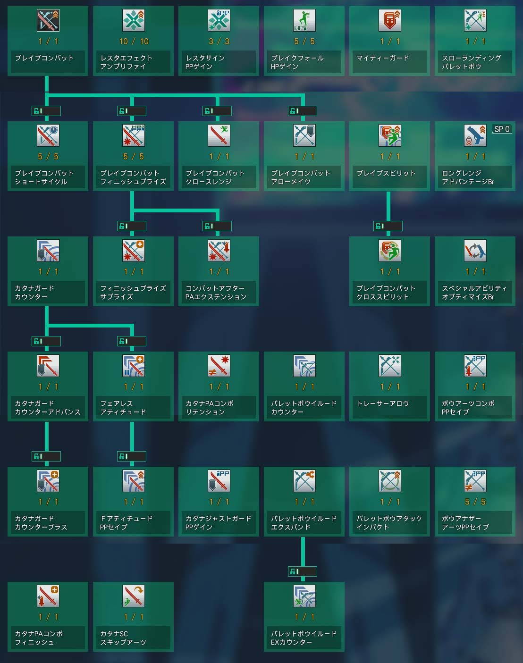Click the バレットボウアタックインパクト skill icon
The width and height of the screenshot is (523, 663).
(389, 481)
